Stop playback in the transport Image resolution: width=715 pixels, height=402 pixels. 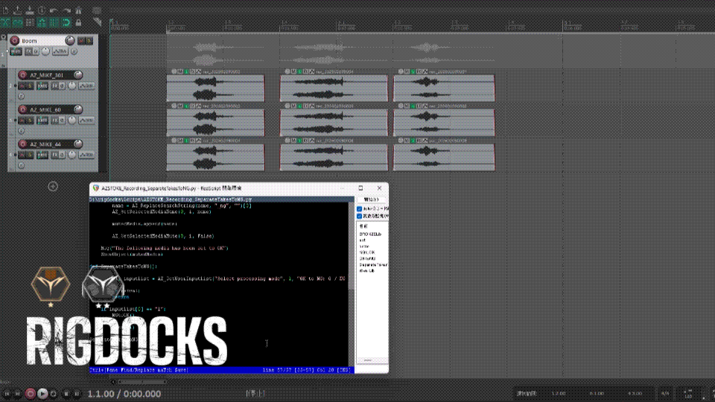[x=66, y=393]
